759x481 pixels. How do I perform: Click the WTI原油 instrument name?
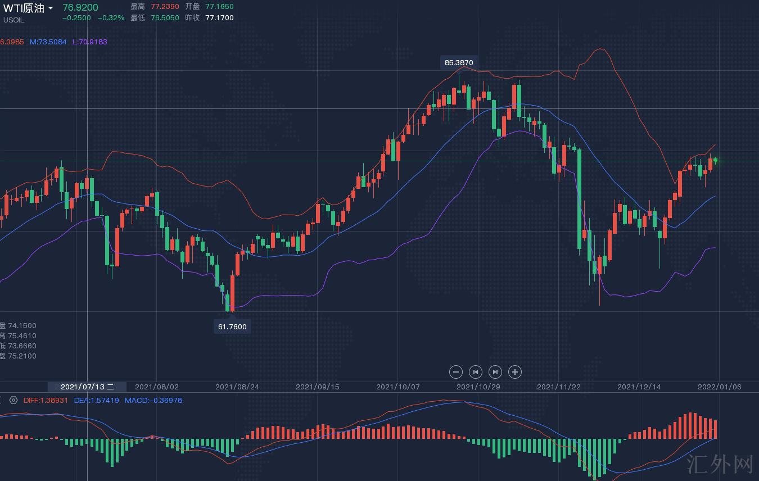[24, 8]
